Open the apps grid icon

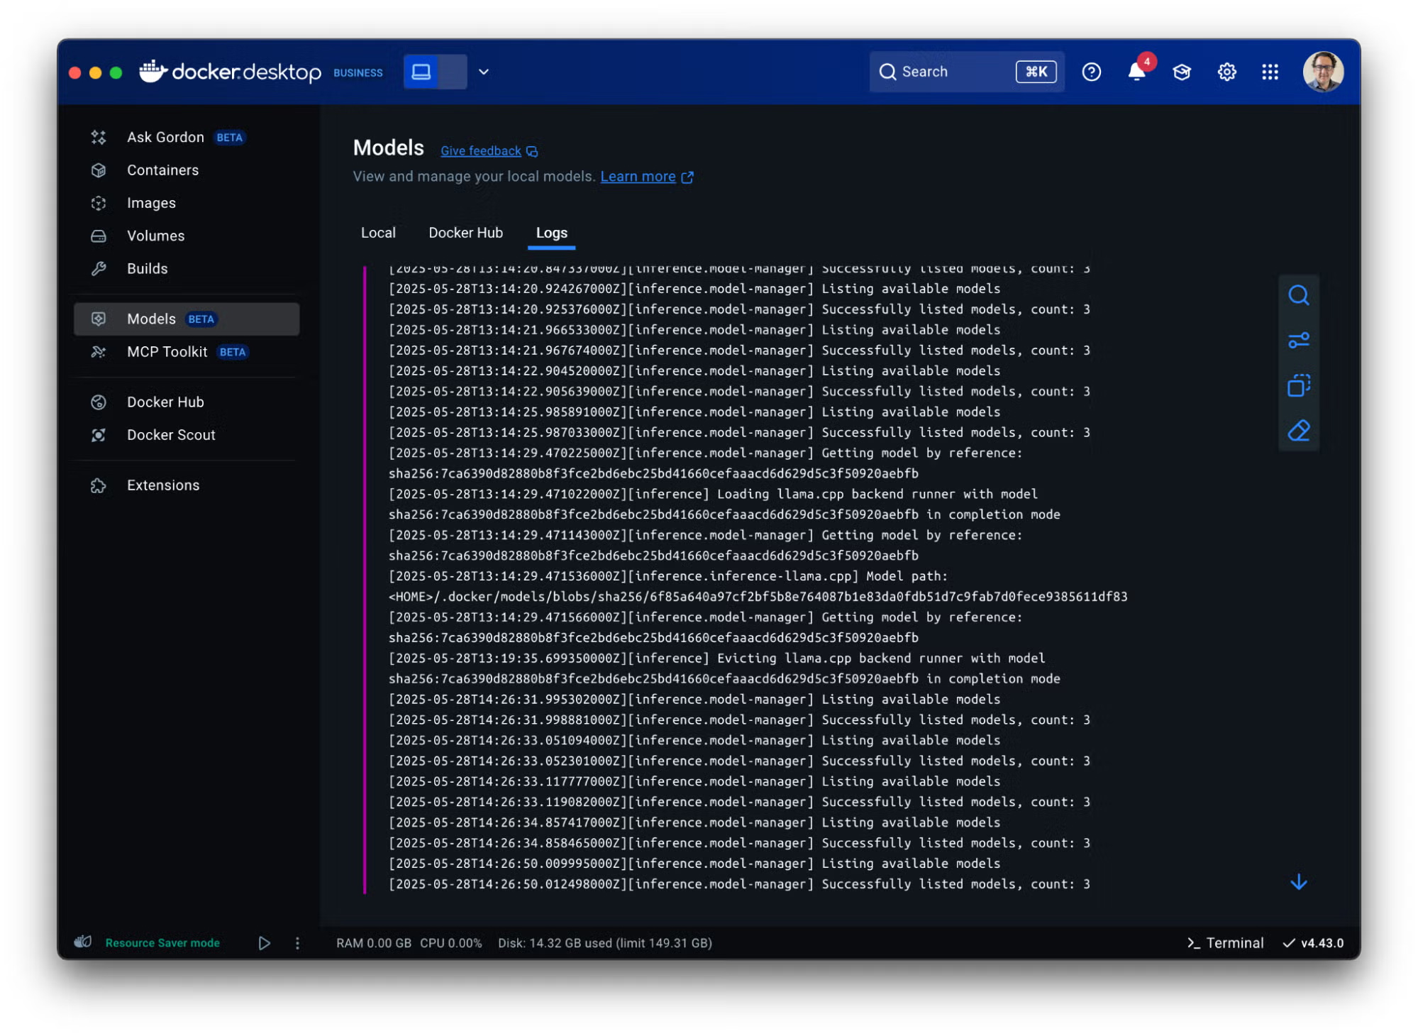click(1270, 72)
